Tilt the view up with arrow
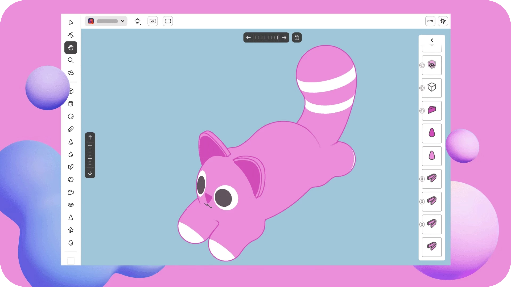Viewport: 511px width, 287px height. point(90,137)
